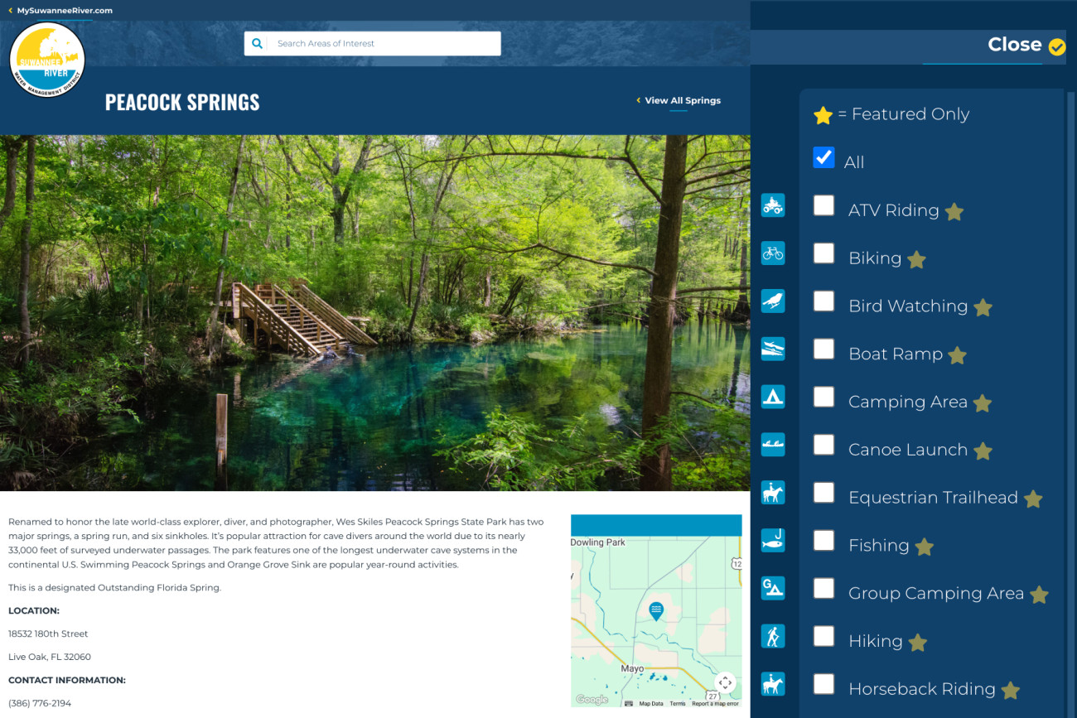Viewport: 1077px width, 718px height.
Task: Click the Camping Area tent icon
Action: click(x=772, y=397)
